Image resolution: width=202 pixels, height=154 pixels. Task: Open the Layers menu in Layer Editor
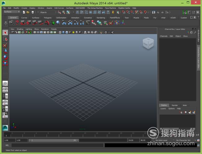(163, 109)
